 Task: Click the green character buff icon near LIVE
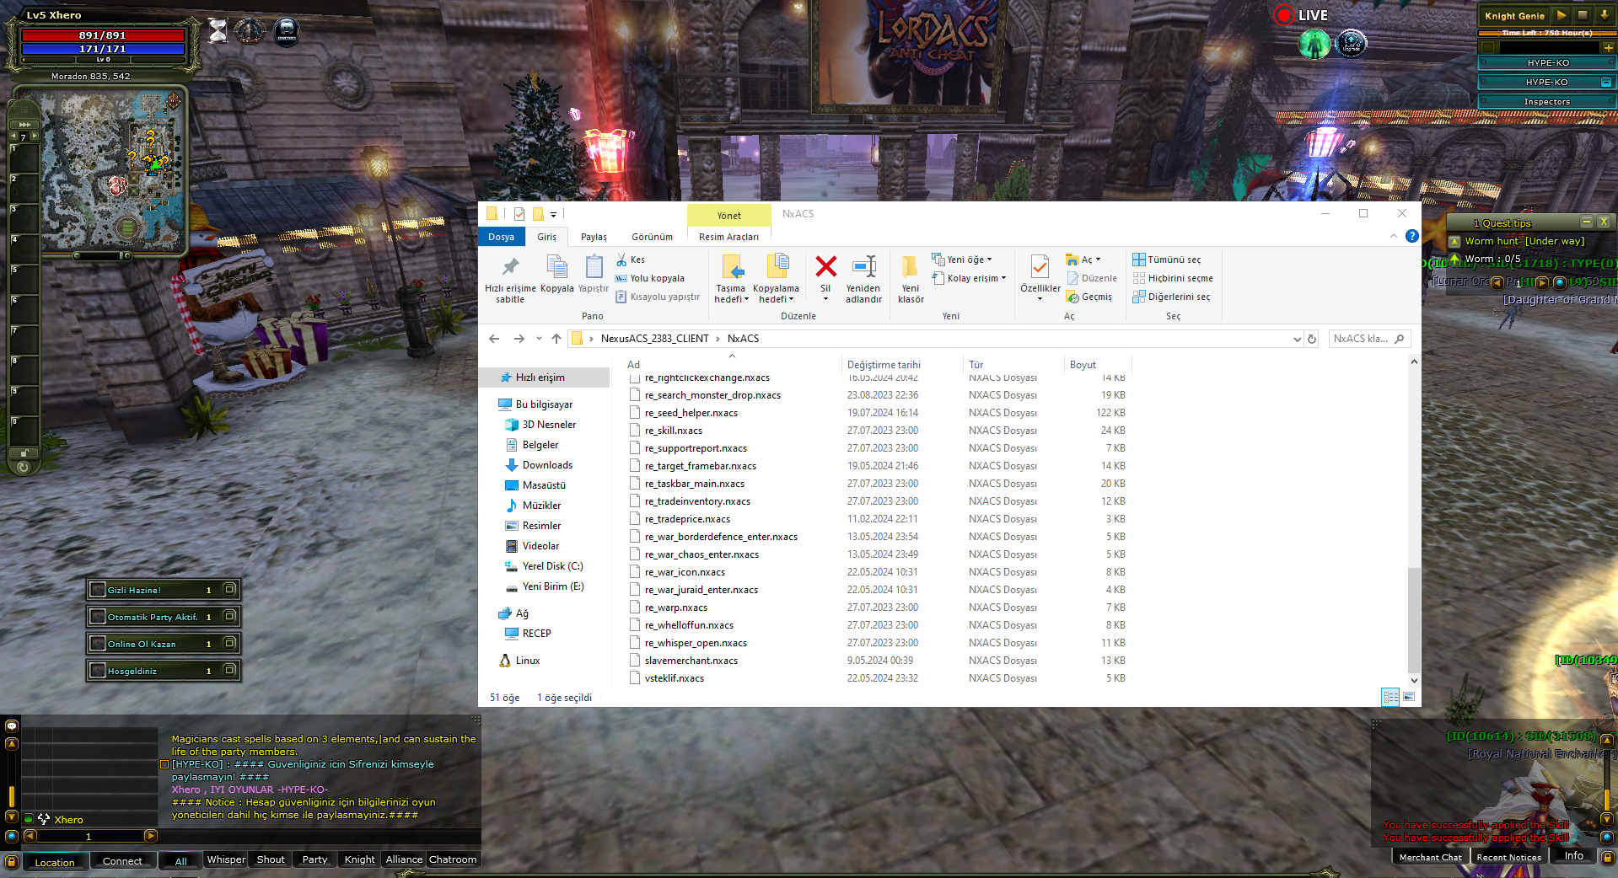click(x=1314, y=44)
